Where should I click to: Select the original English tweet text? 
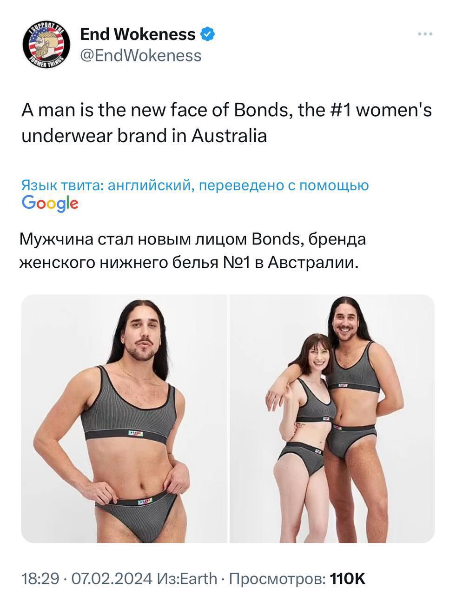tap(227, 123)
